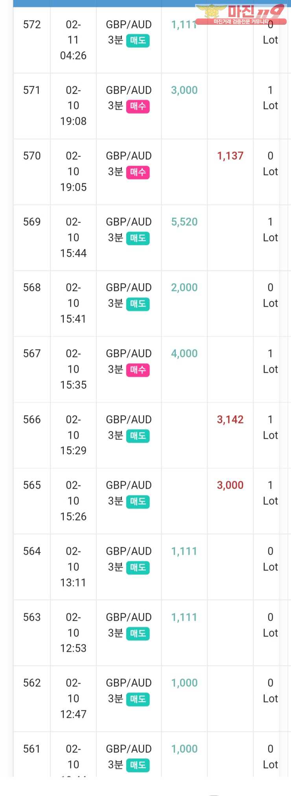Click the red 3,142 loss amount
The image size is (291, 796).
coord(230,420)
